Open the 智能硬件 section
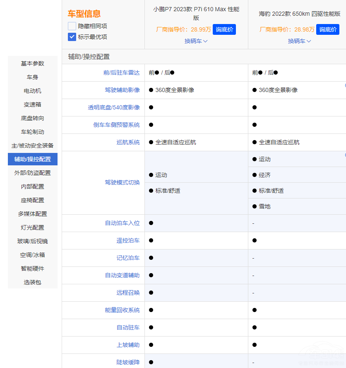 pyautogui.click(x=32, y=268)
